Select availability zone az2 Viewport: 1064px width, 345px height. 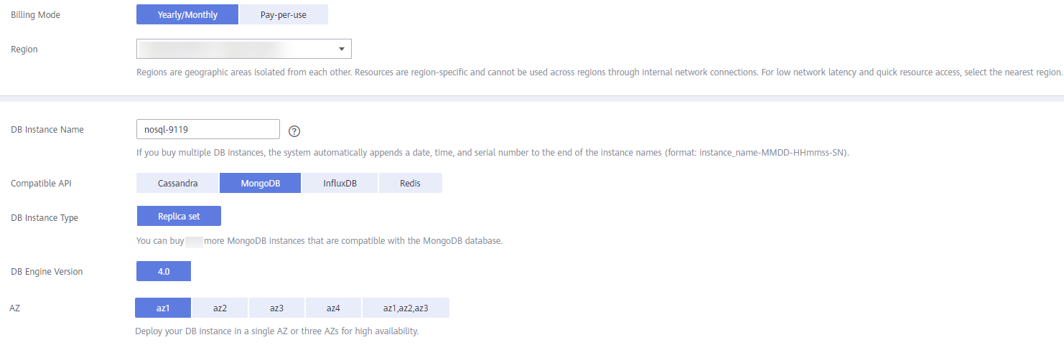click(x=220, y=308)
